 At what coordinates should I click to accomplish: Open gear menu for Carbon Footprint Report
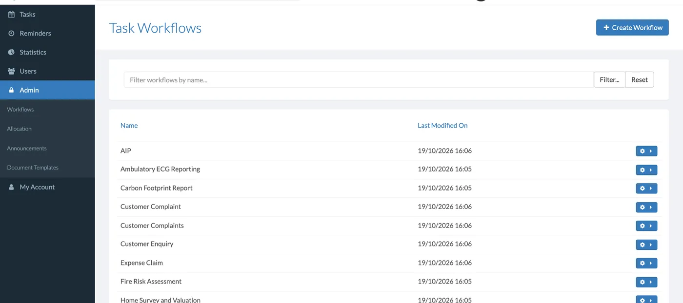pyautogui.click(x=646, y=189)
